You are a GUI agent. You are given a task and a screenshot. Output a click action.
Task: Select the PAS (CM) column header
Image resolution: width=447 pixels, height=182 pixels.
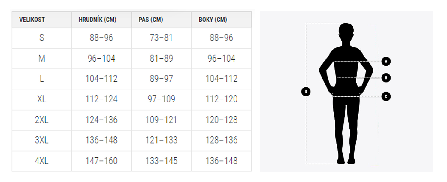[x=151, y=20]
